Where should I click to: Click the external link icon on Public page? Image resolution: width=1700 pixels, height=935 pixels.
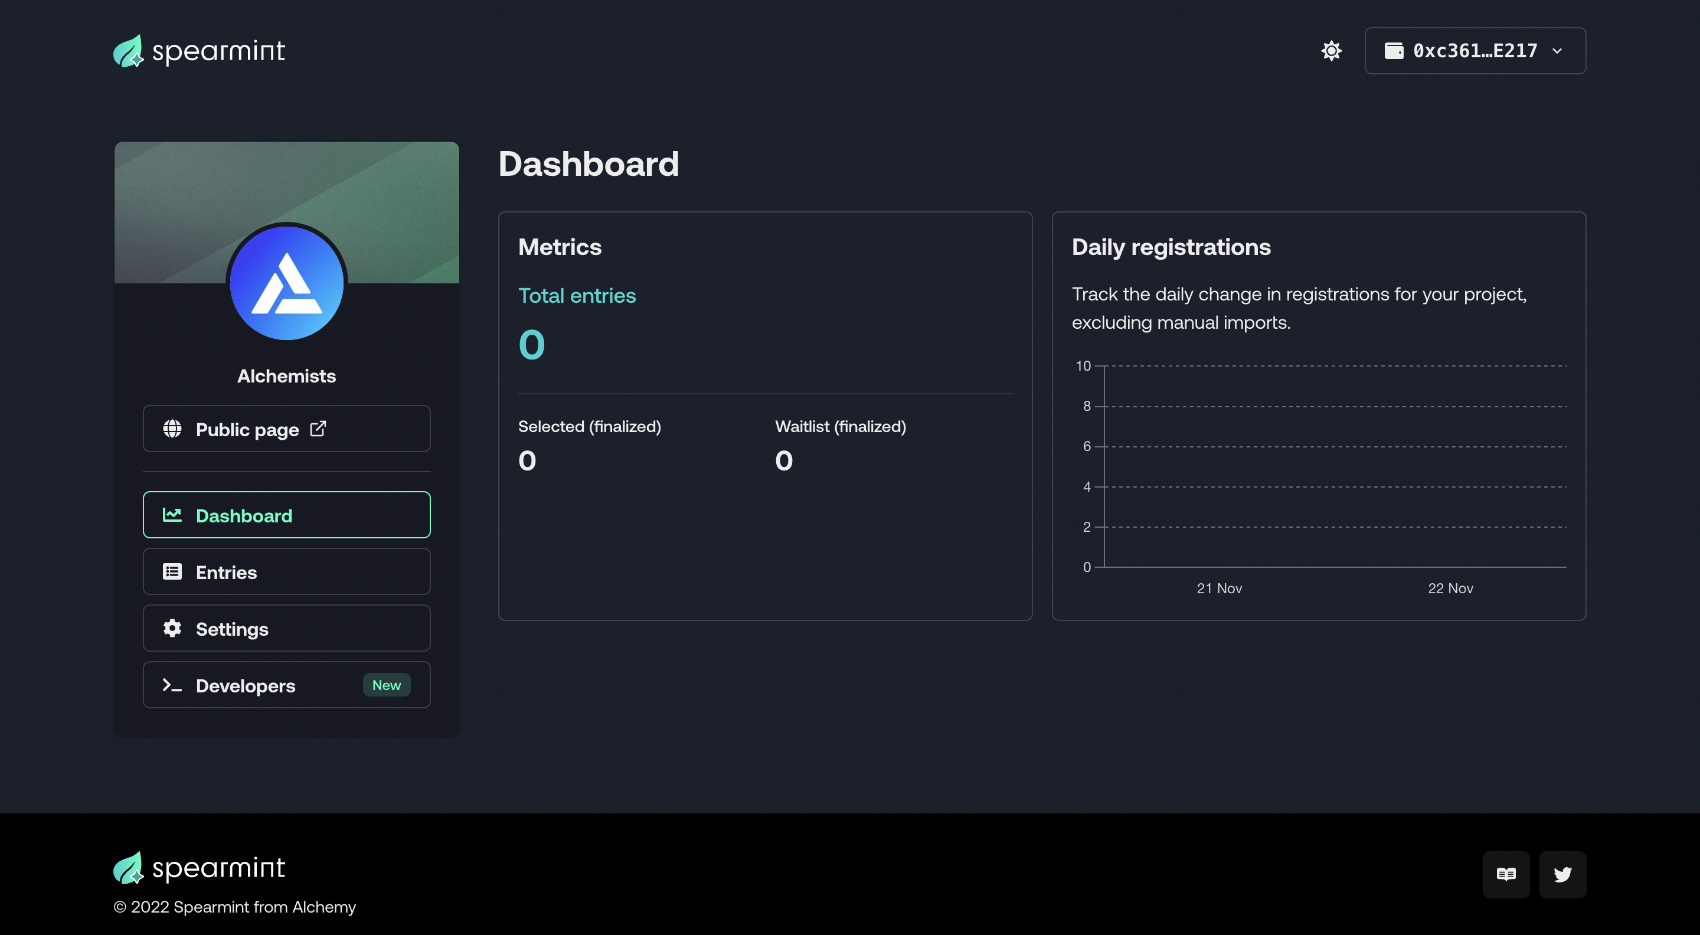(318, 429)
